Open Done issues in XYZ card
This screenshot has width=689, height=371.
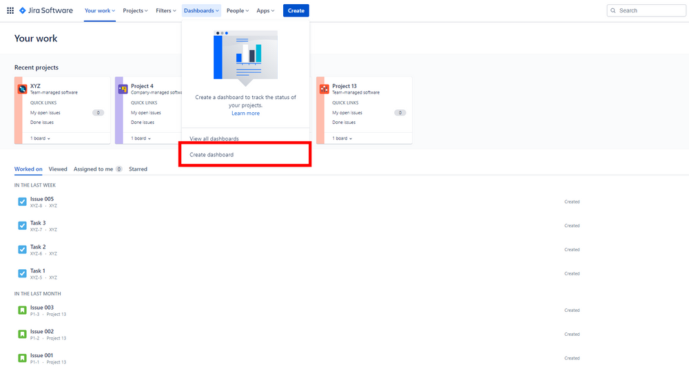click(42, 123)
